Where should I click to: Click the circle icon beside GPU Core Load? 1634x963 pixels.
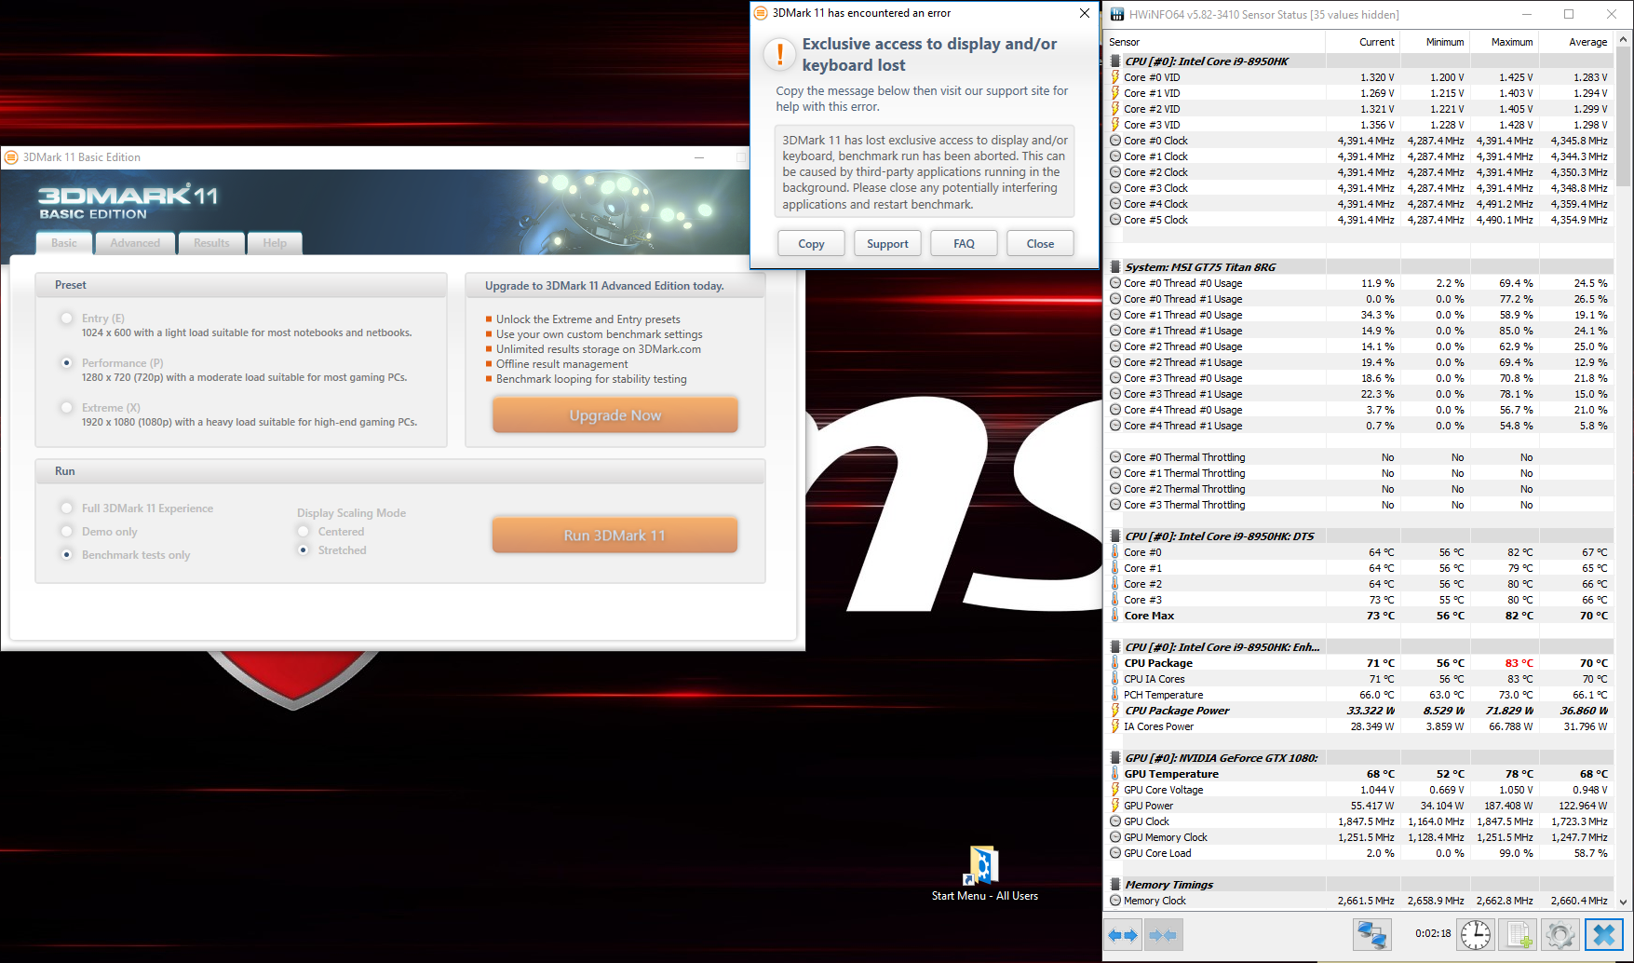coord(1115,853)
